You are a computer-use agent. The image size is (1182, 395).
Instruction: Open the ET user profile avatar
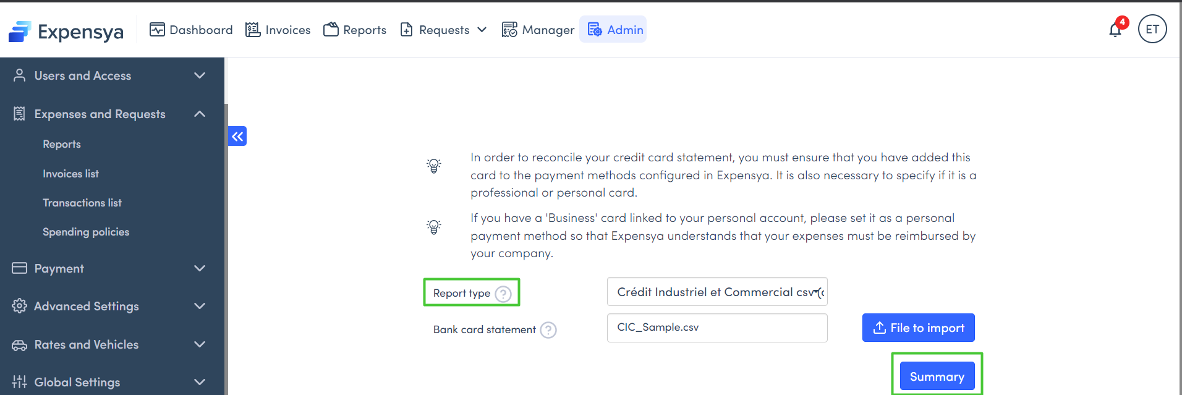tap(1152, 29)
